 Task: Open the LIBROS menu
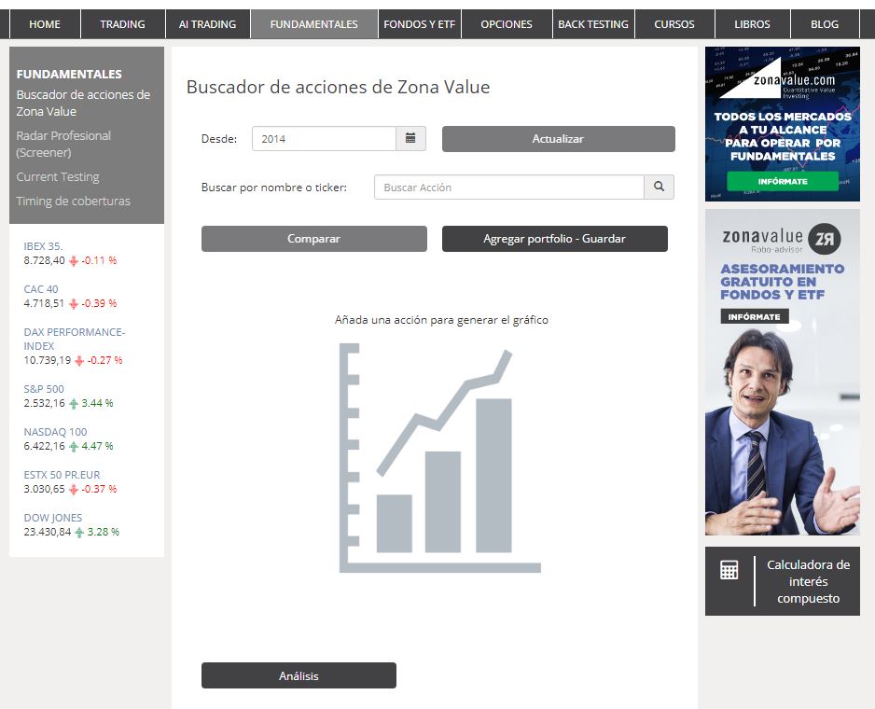coord(752,24)
